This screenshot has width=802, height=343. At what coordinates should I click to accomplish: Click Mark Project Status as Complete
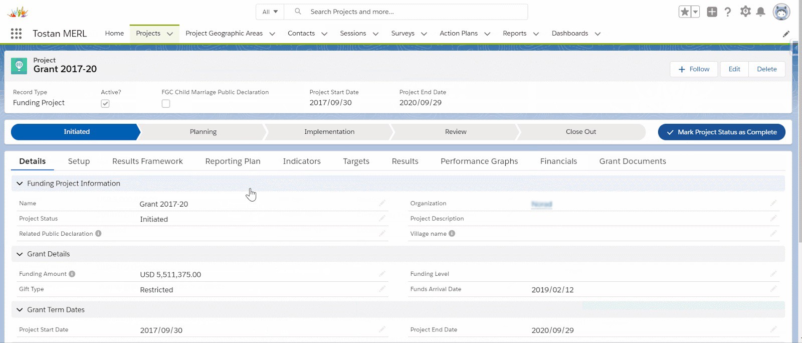point(721,132)
